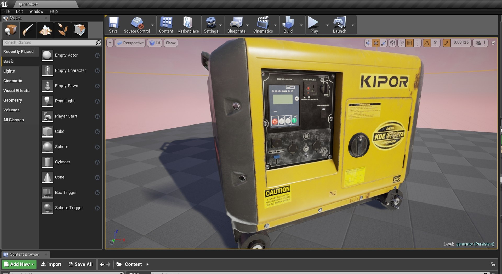Open the Help menu
This screenshot has height=274, width=502.
click(54, 11)
